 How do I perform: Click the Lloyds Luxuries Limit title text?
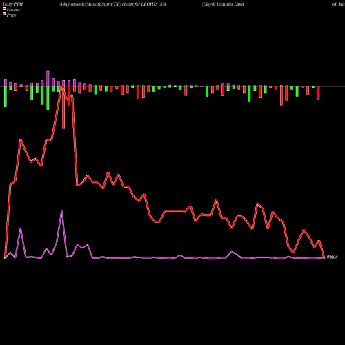click(223, 4)
